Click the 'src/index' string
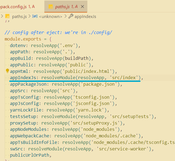The image size is (175, 161). point(124,78)
